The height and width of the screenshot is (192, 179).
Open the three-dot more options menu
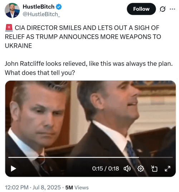tap(173, 9)
